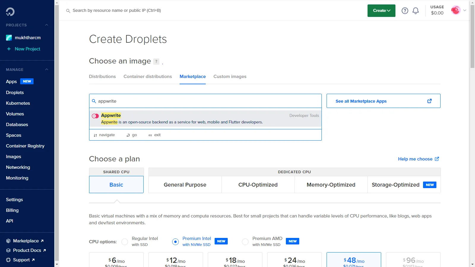Switch to the Custom images tab
The height and width of the screenshot is (267, 475).
click(x=230, y=77)
